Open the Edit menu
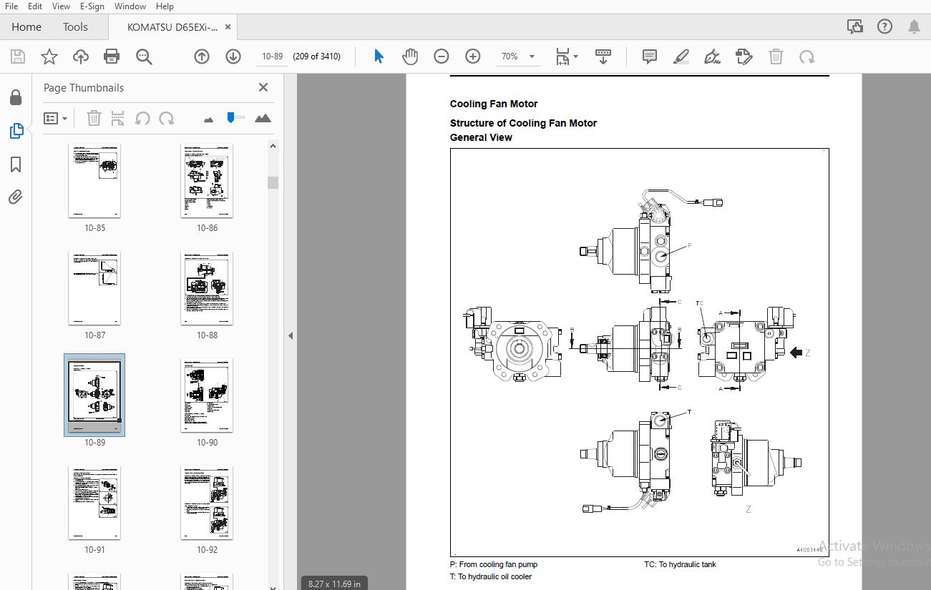The width and height of the screenshot is (931, 590). pos(35,6)
